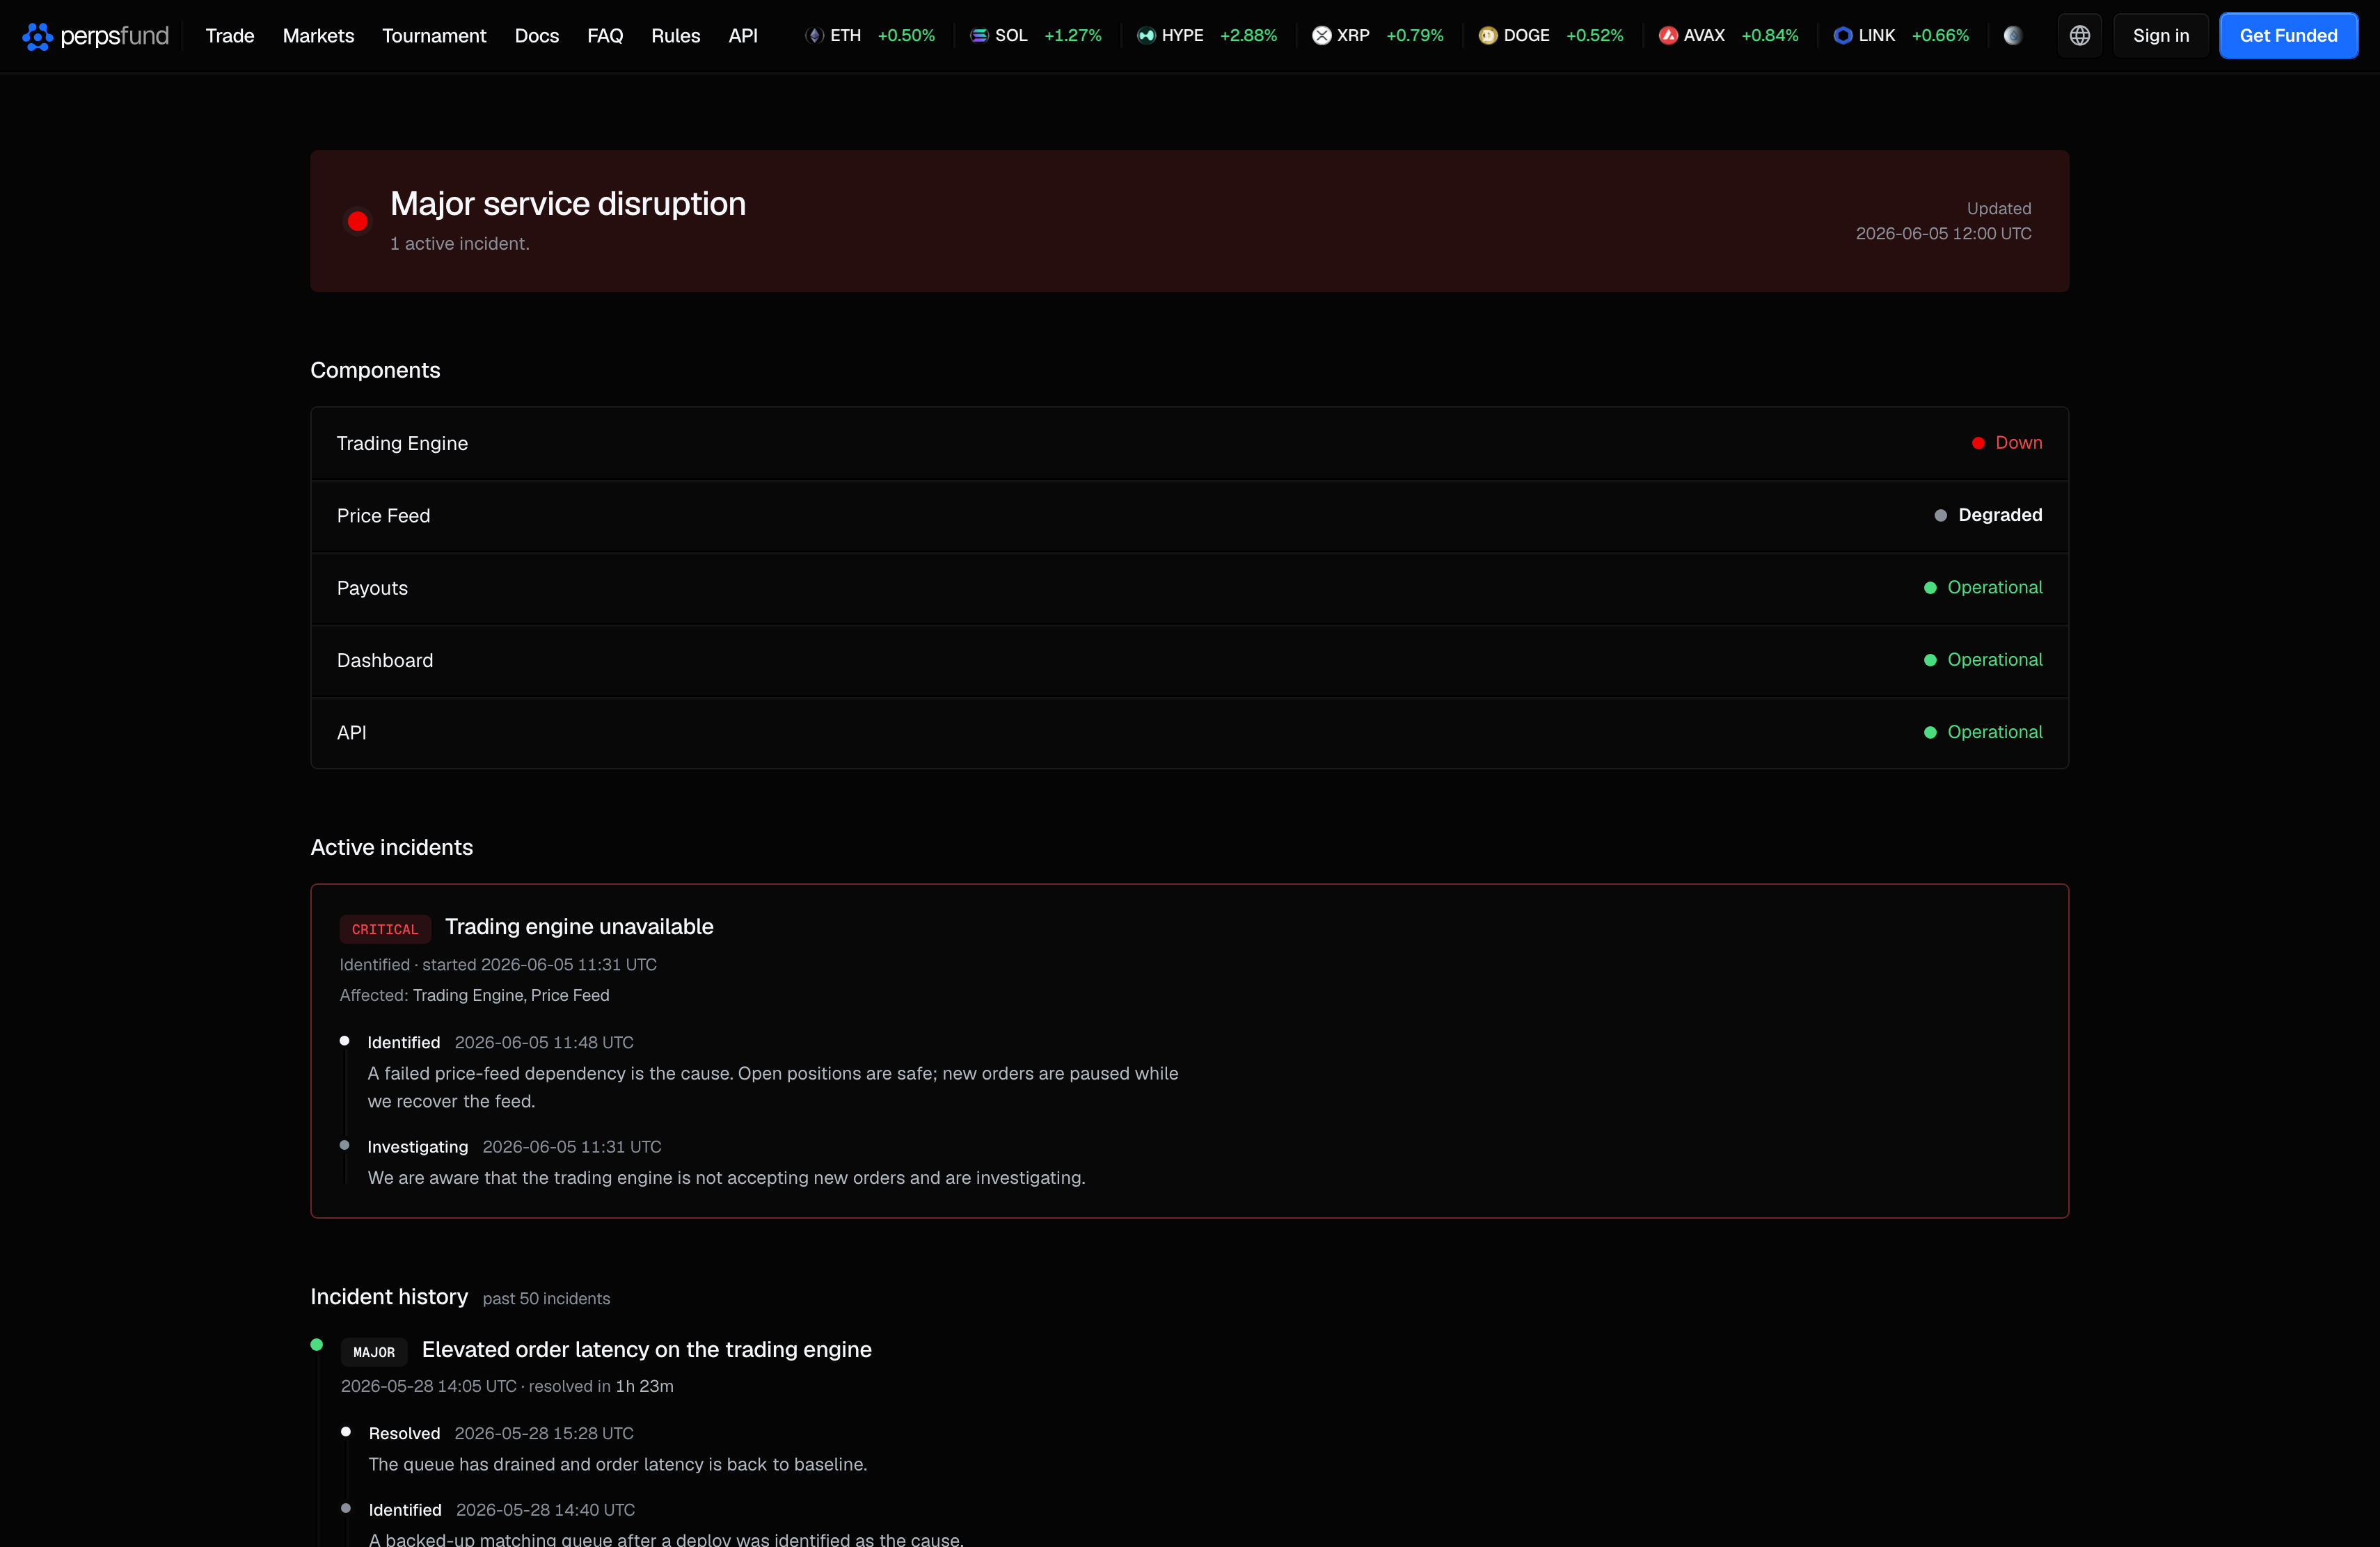Click the API component row label

(x=352, y=732)
